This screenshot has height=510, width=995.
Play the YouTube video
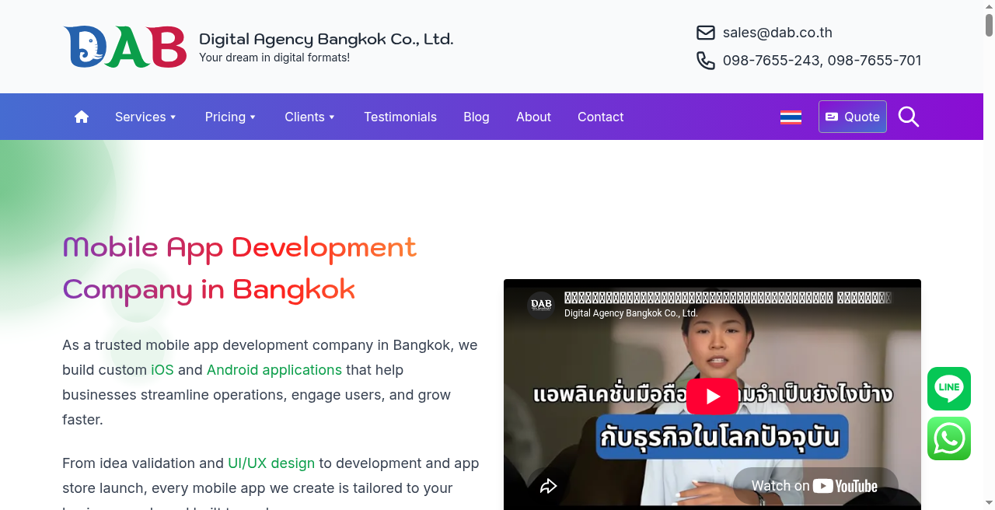tap(712, 396)
